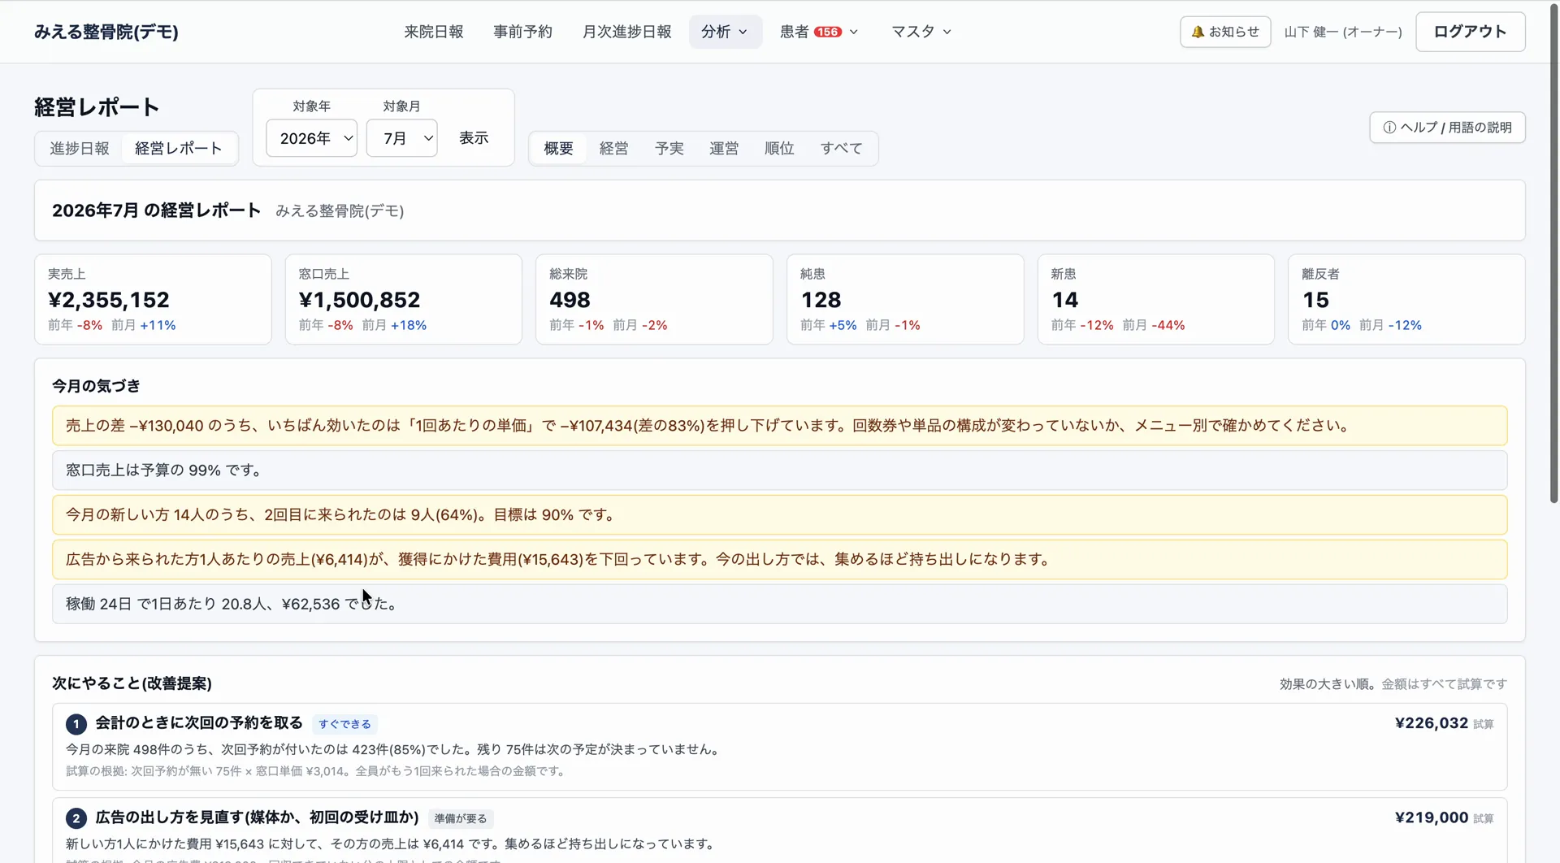Open the 分析 dropdown menu
1560x863 pixels.
pos(725,32)
